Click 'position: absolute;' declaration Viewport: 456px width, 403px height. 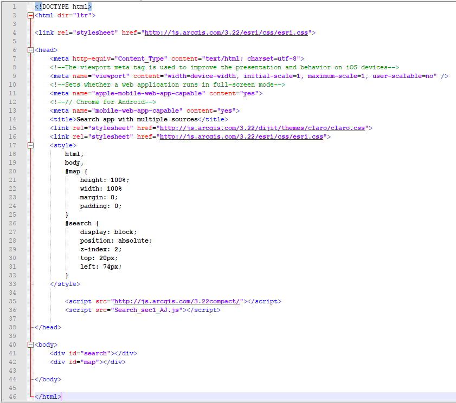pos(116,241)
